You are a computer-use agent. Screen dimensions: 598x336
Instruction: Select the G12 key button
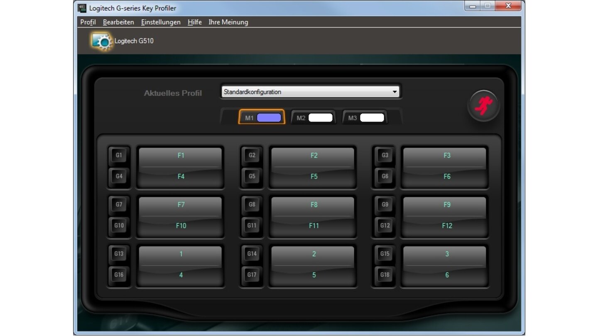385,226
